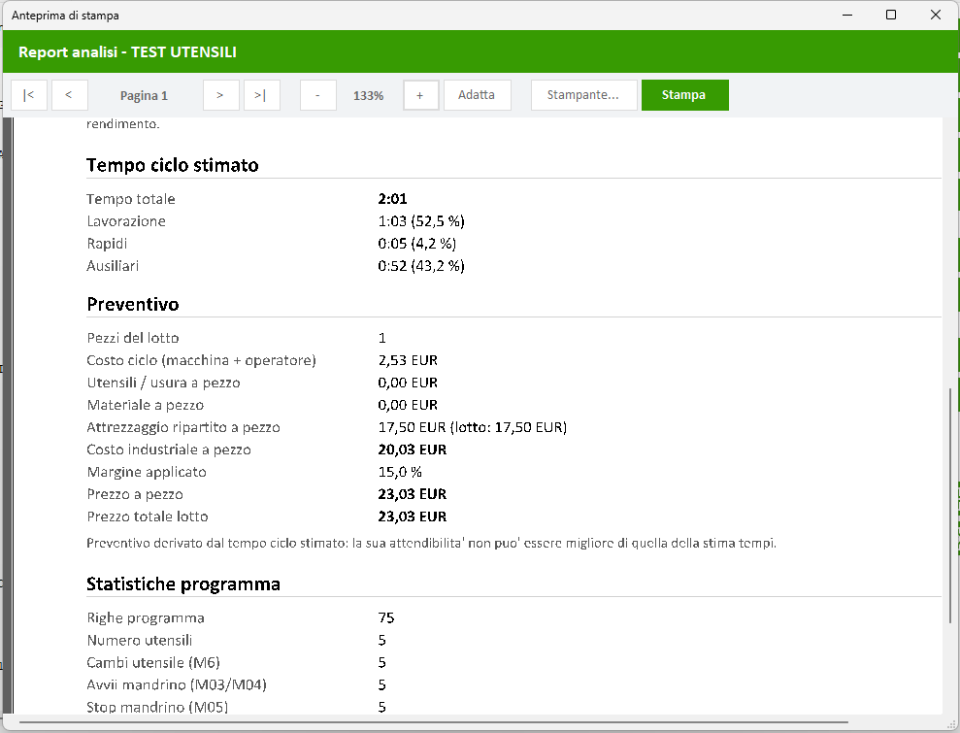960x733 pixels.
Task: Select the Cambi utensile (M6) label
Action: [153, 662]
